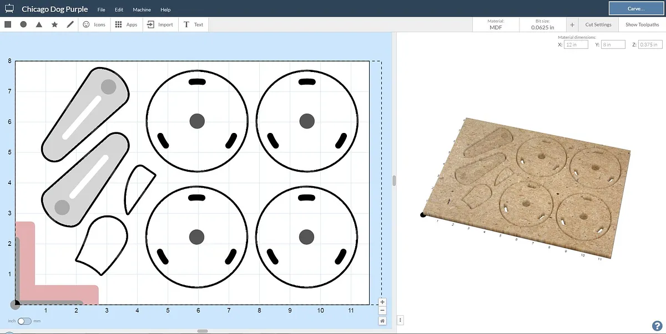Click the material X dimension field
Viewport: 666px width, 334px height.
(576, 45)
